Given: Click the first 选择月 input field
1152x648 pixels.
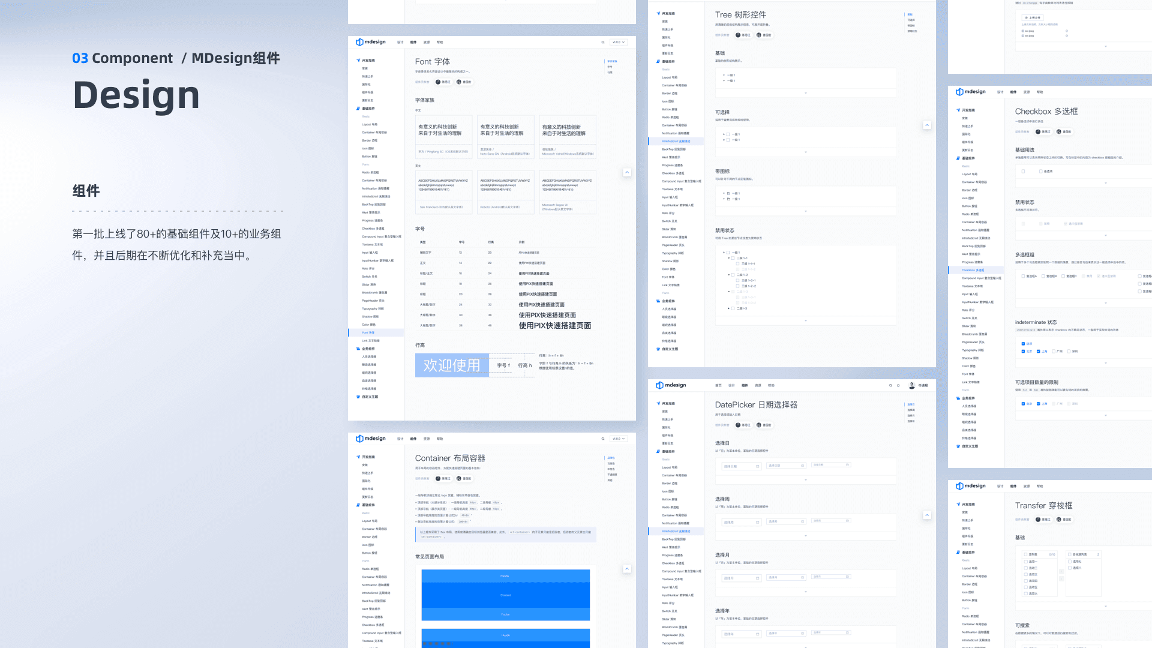Looking at the screenshot, I should click(742, 578).
